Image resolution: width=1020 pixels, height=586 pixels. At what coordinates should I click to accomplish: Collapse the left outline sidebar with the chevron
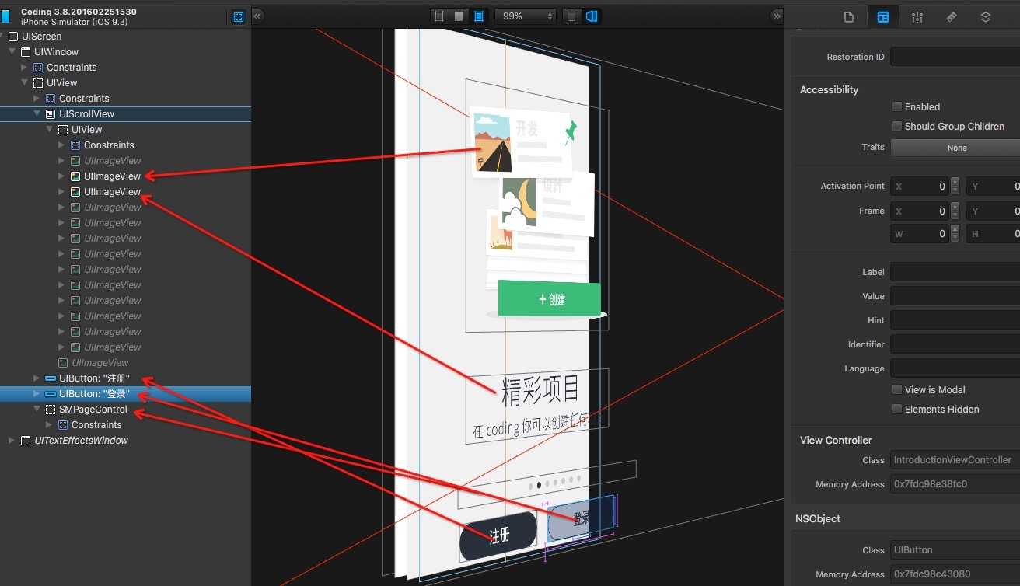pyautogui.click(x=258, y=16)
